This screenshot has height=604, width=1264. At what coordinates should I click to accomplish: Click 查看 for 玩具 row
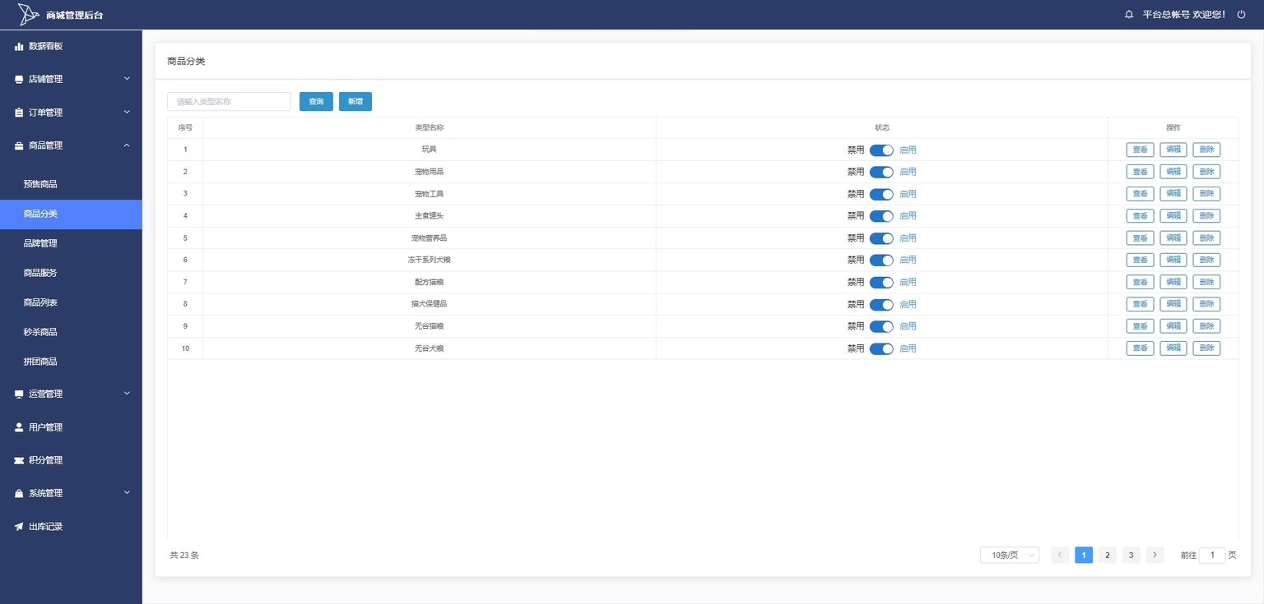1141,150
